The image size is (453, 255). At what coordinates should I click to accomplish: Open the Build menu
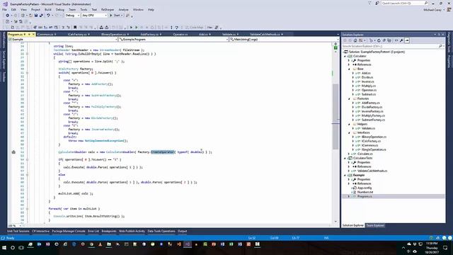coord(48,9)
